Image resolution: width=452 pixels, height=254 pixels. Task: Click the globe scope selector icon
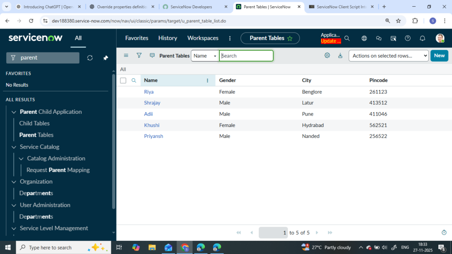point(364,38)
